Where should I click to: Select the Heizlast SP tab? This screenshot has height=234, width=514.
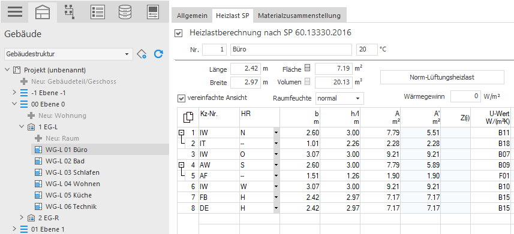(x=233, y=16)
